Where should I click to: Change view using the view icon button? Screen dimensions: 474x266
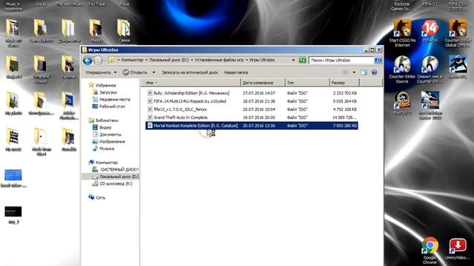click(346, 72)
